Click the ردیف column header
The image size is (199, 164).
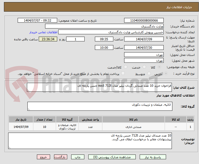tap(190, 119)
